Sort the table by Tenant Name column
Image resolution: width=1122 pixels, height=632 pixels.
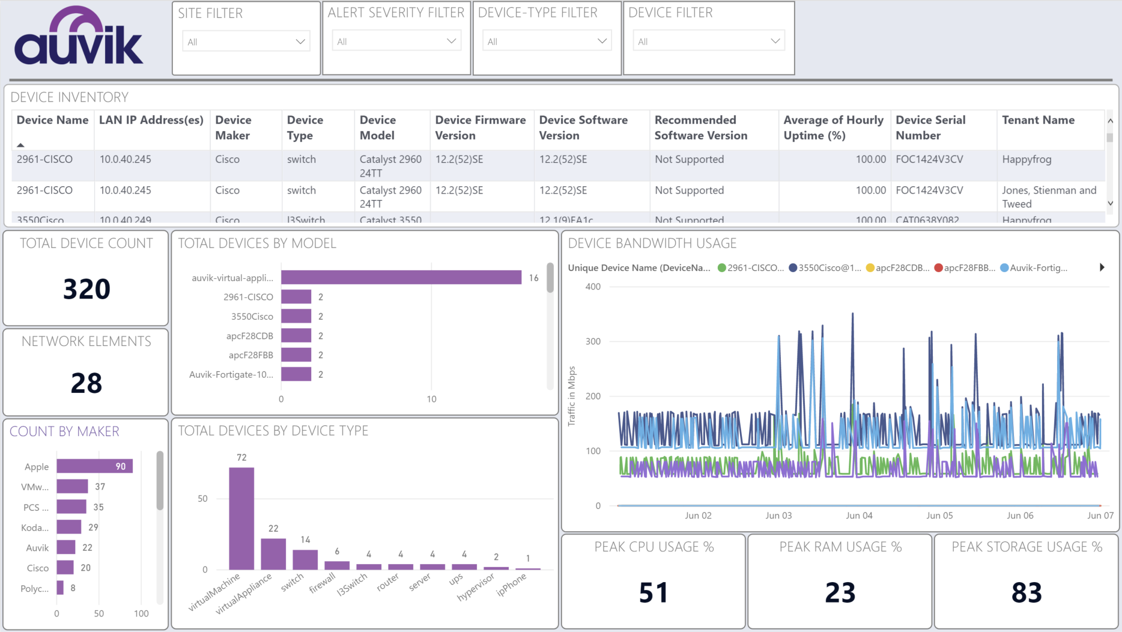1039,120
